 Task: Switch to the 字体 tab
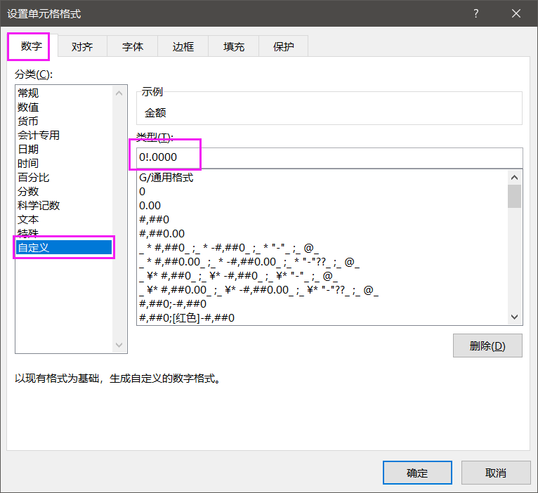pyautogui.click(x=133, y=46)
